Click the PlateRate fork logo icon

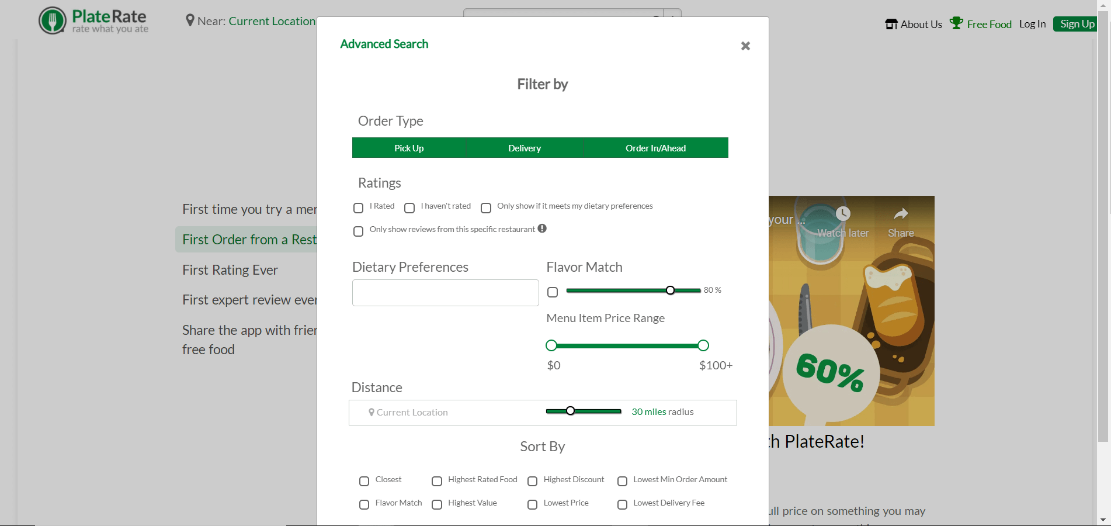point(53,21)
